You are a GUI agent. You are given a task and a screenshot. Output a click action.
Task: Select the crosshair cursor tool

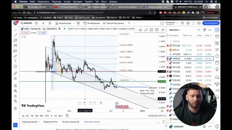(x=15, y=30)
